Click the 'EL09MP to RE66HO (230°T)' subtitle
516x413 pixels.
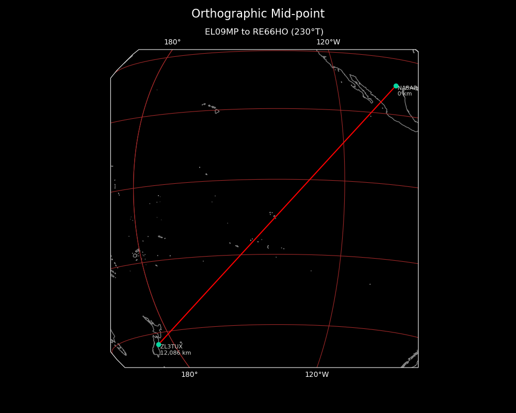(264, 32)
